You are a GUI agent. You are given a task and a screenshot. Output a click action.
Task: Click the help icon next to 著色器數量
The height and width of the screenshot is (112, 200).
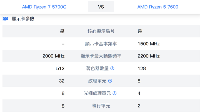click(x=112, y=68)
